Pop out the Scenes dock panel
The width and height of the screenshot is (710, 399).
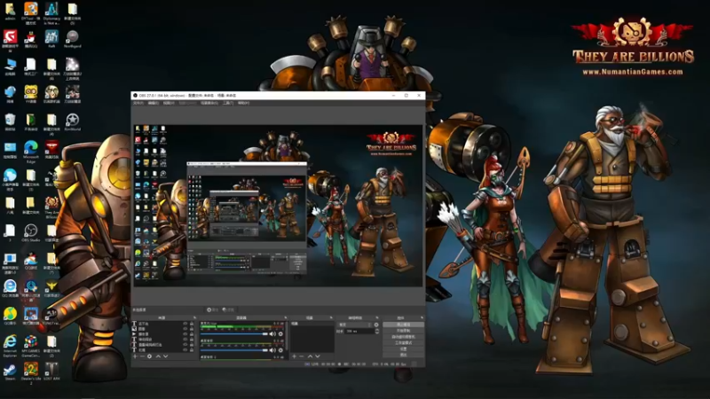coord(331,317)
